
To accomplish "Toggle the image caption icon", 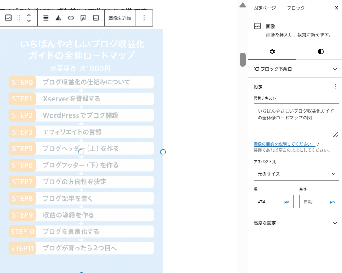I will (96, 18).
